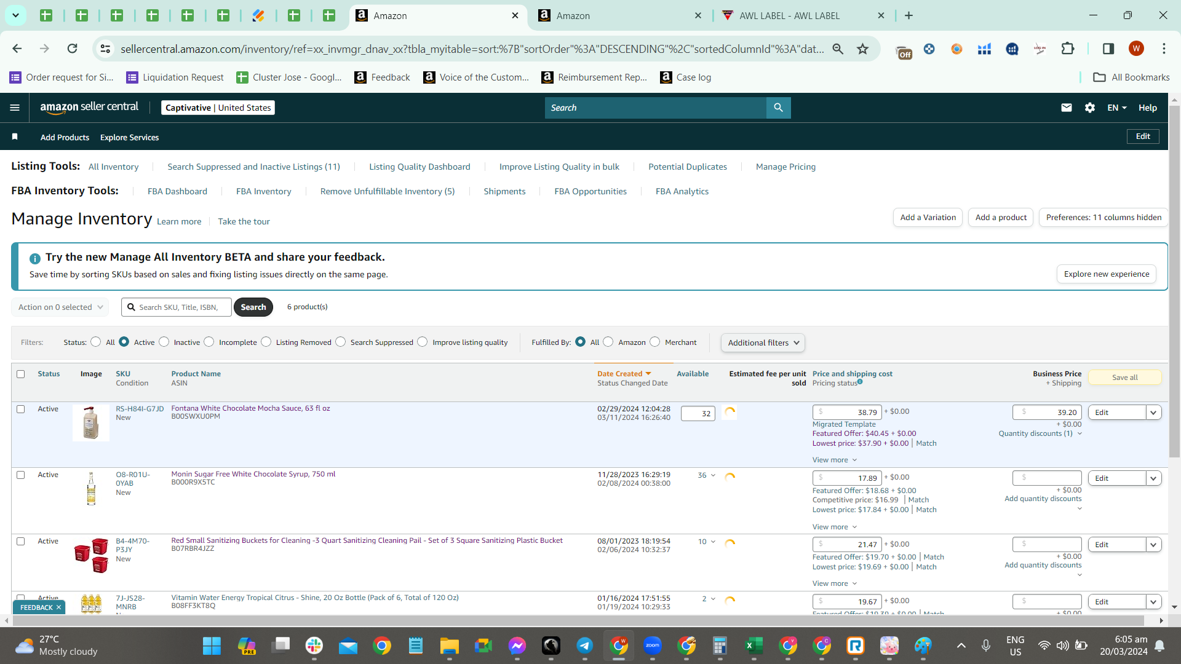
Task: Click Take the tour link
Action: pyautogui.click(x=244, y=221)
